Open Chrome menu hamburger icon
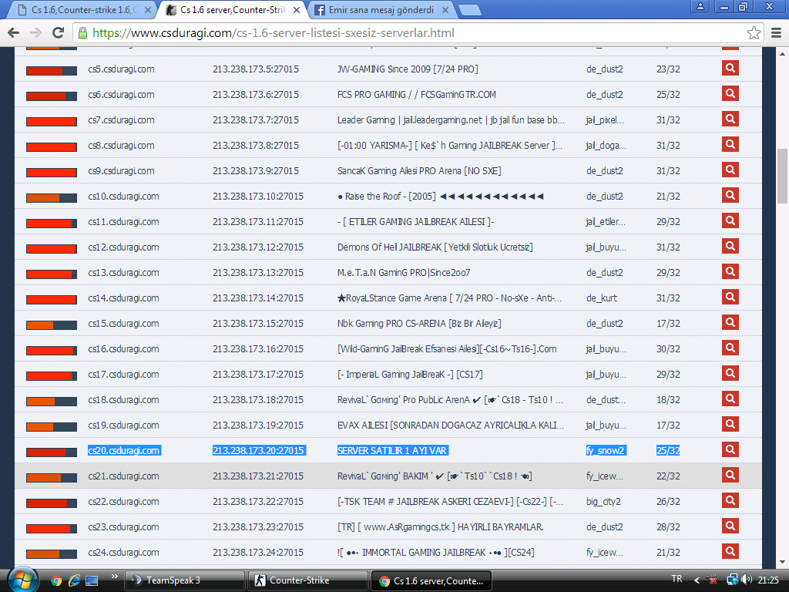This screenshot has width=789, height=592. 776,32
